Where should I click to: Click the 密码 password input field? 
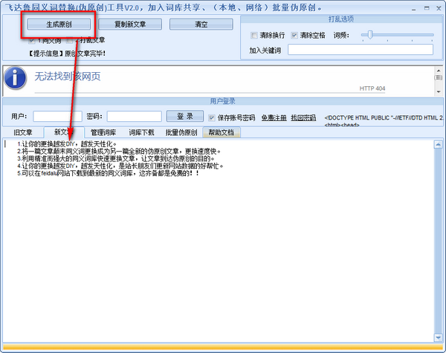(134, 117)
